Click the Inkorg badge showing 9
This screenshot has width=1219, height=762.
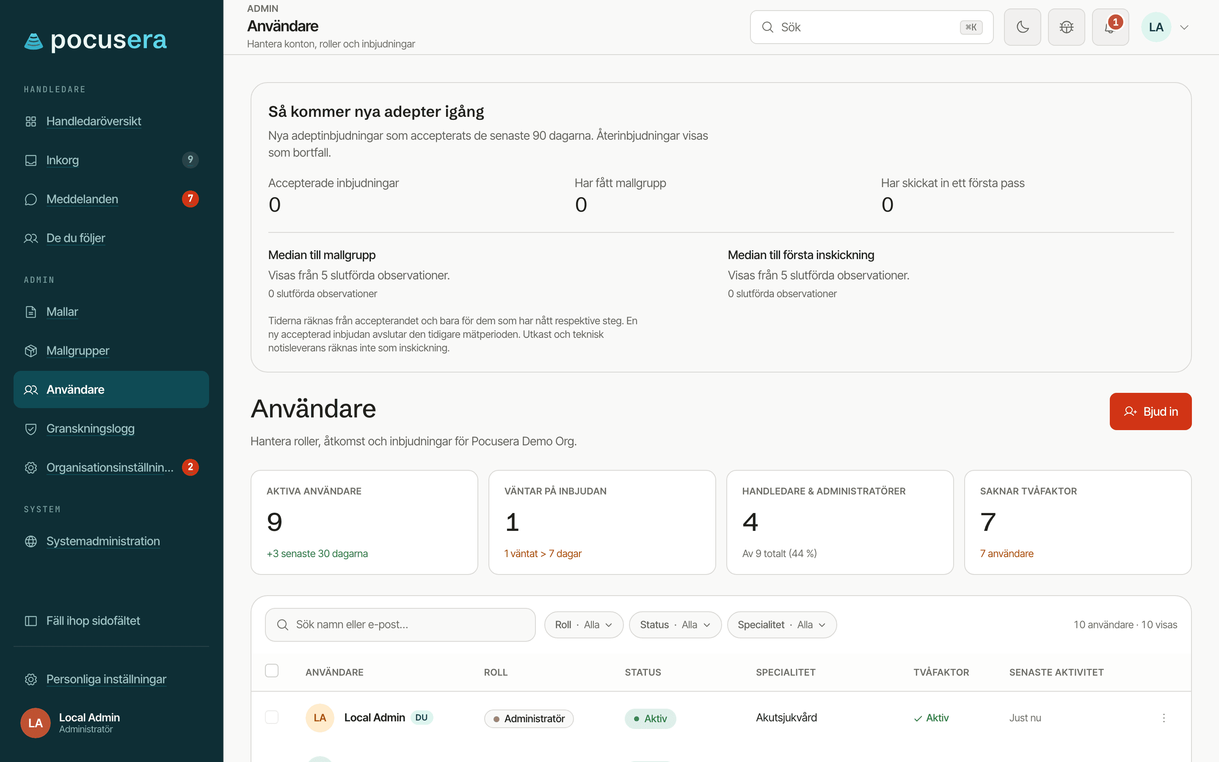(190, 160)
